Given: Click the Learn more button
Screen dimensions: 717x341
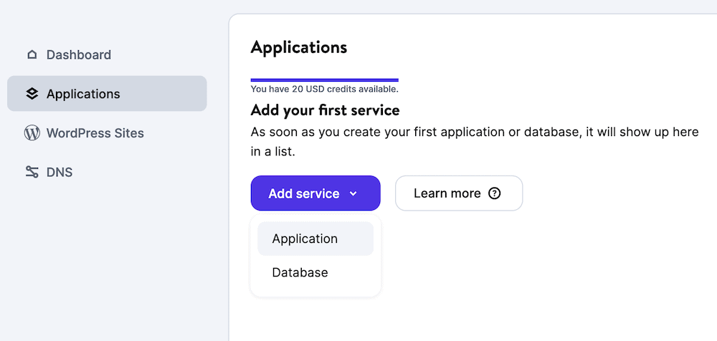Looking at the screenshot, I should click(x=447, y=193).
